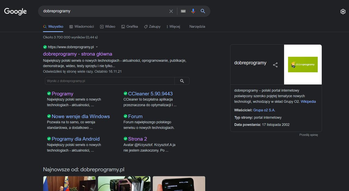The image size is (349, 191).
Task: Click 'Data powstania: 17 listopada 2002' text
Action: coord(262,125)
